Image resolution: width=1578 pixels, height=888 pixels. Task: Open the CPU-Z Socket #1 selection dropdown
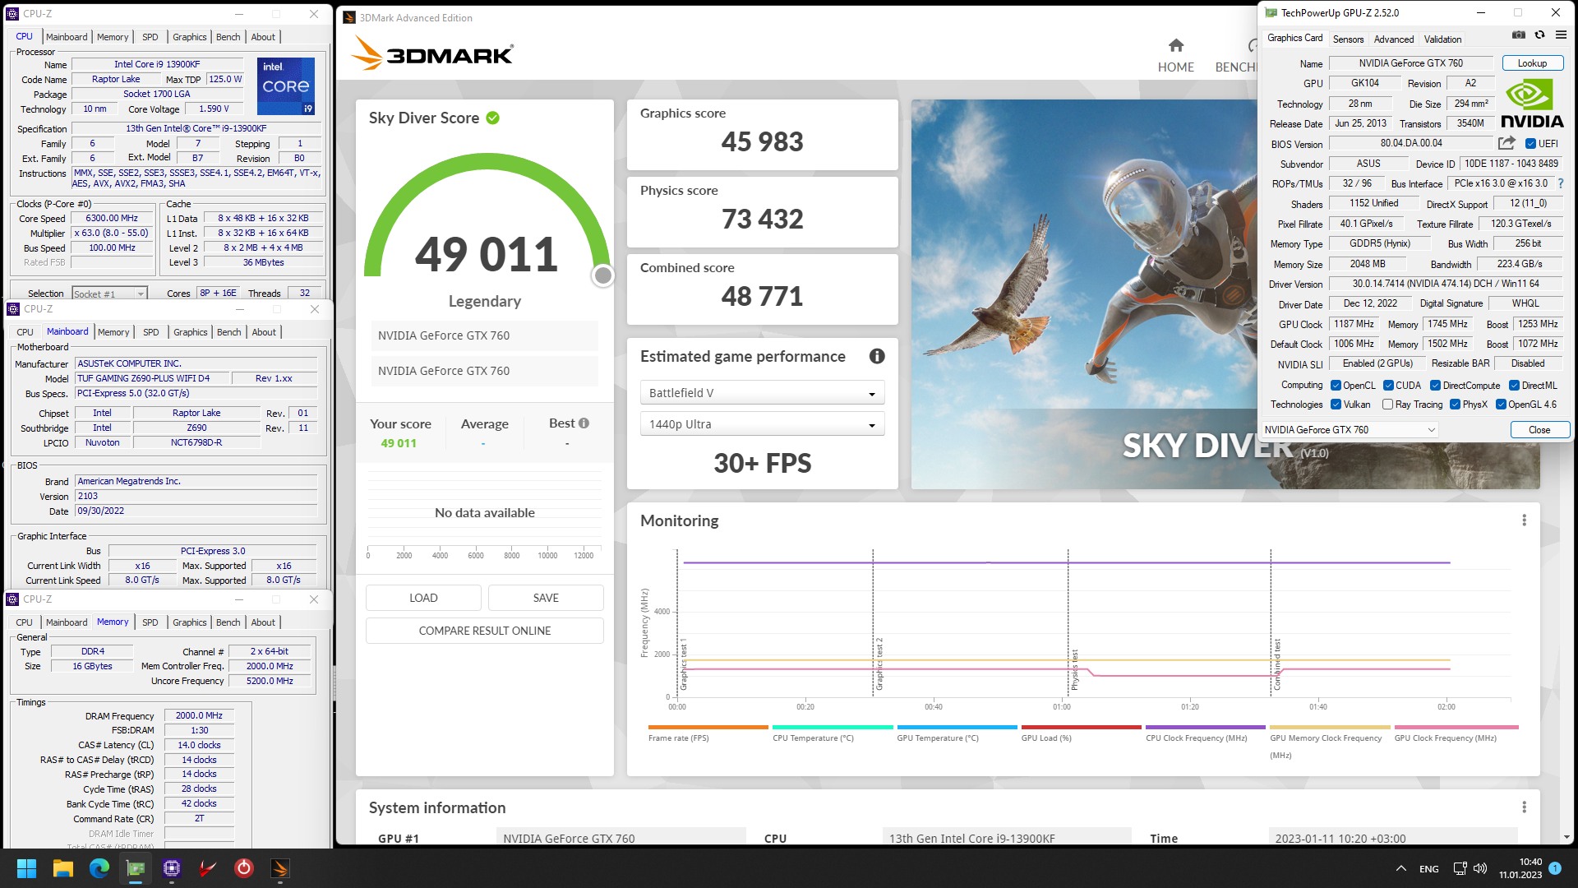[x=108, y=294]
